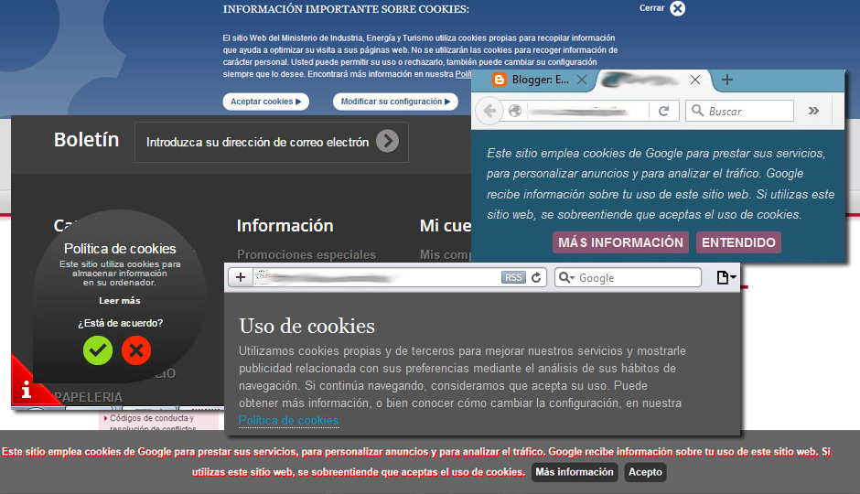The image size is (860, 494).
Task: Open the Safari page menu dropdown
Action: coord(726,277)
